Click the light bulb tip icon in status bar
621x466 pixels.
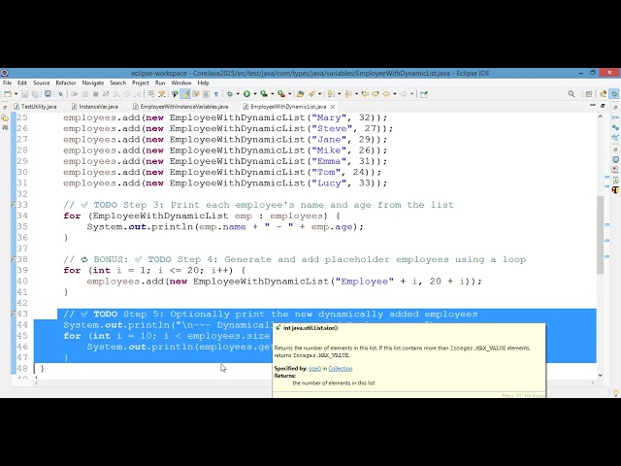pyautogui.click(x=615, y=392)
